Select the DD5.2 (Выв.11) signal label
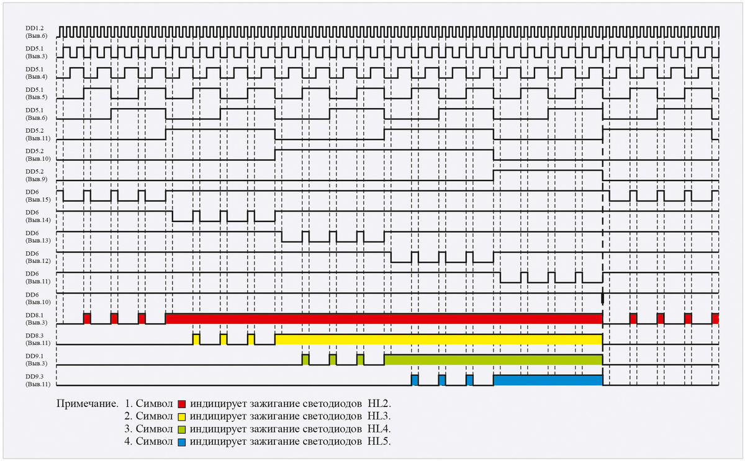The image size is (745, 461). click(37, 134)
